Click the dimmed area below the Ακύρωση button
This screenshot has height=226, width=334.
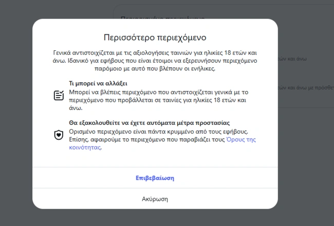tap(155, 217)
